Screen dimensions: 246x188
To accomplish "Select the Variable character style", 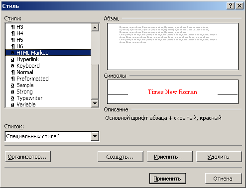I will (x=48, y=104).
